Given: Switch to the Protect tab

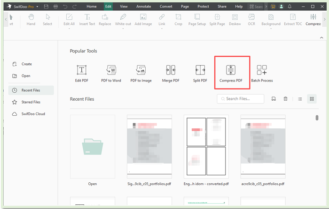Looking at the screenshot, I should tap(203, 7).
